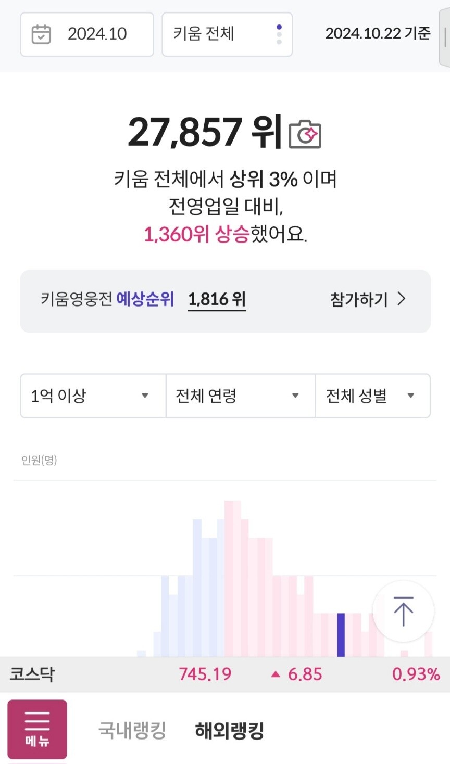The height and width of the screenshot is (764, 450).
Task: Click the 27,857 위 ranking headline
Action: [205, 132]
